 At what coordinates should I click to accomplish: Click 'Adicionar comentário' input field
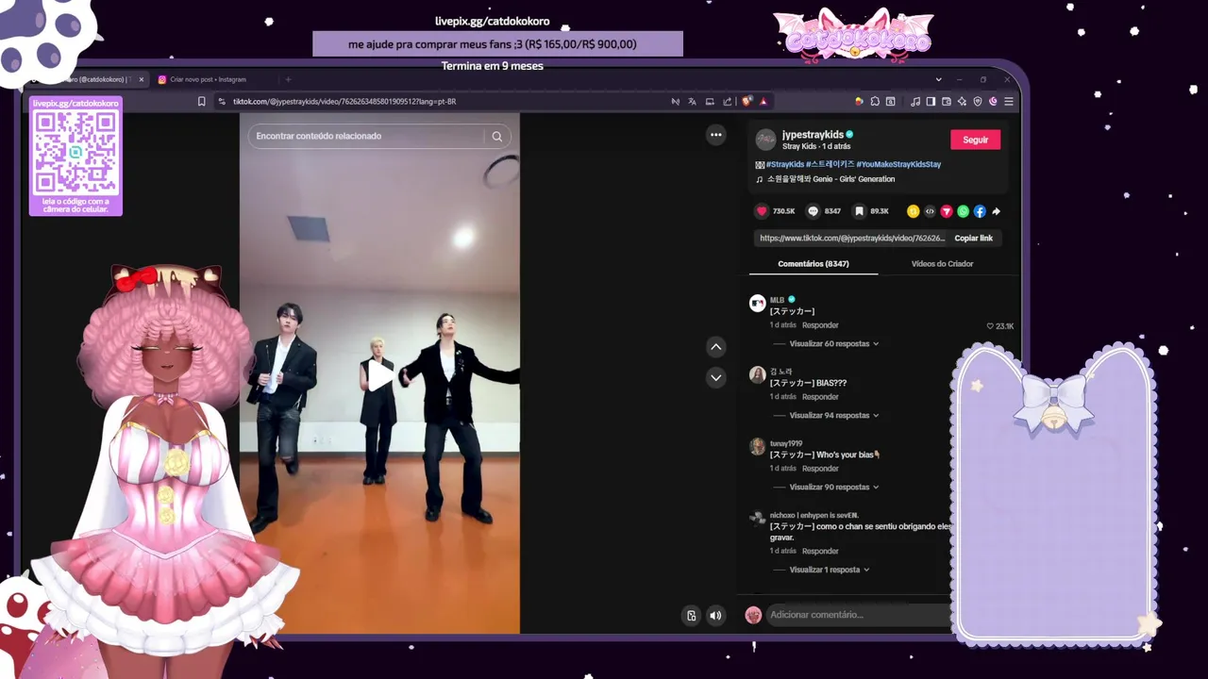(857, 615)
